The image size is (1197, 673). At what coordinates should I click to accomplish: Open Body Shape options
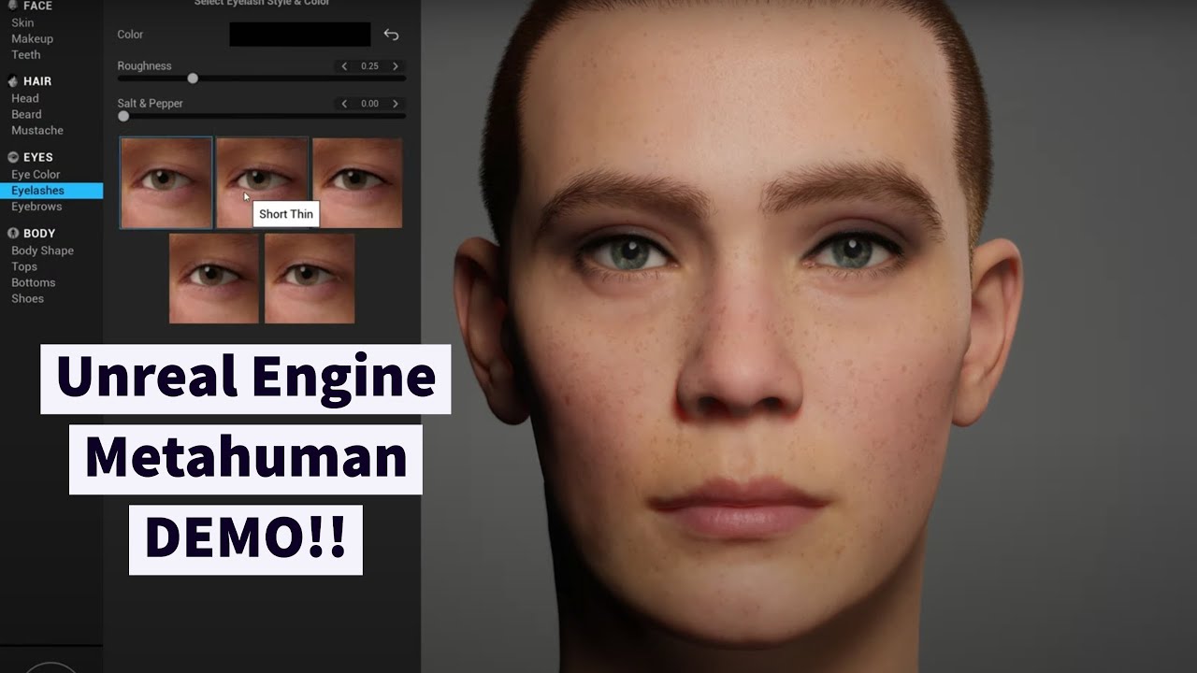pos(42,251)
